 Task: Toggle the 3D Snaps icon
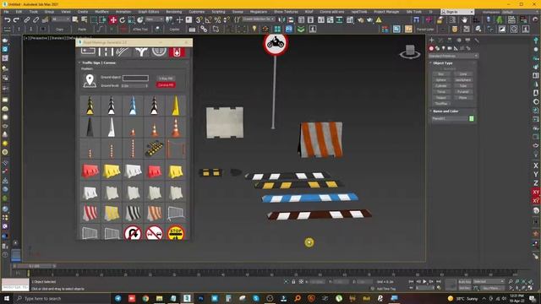click(199, 20)
